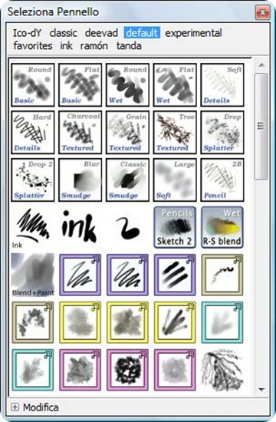This screenshot has width=276, height=422.
Task: Switch to the ink brush group
Action: (67, 46)
